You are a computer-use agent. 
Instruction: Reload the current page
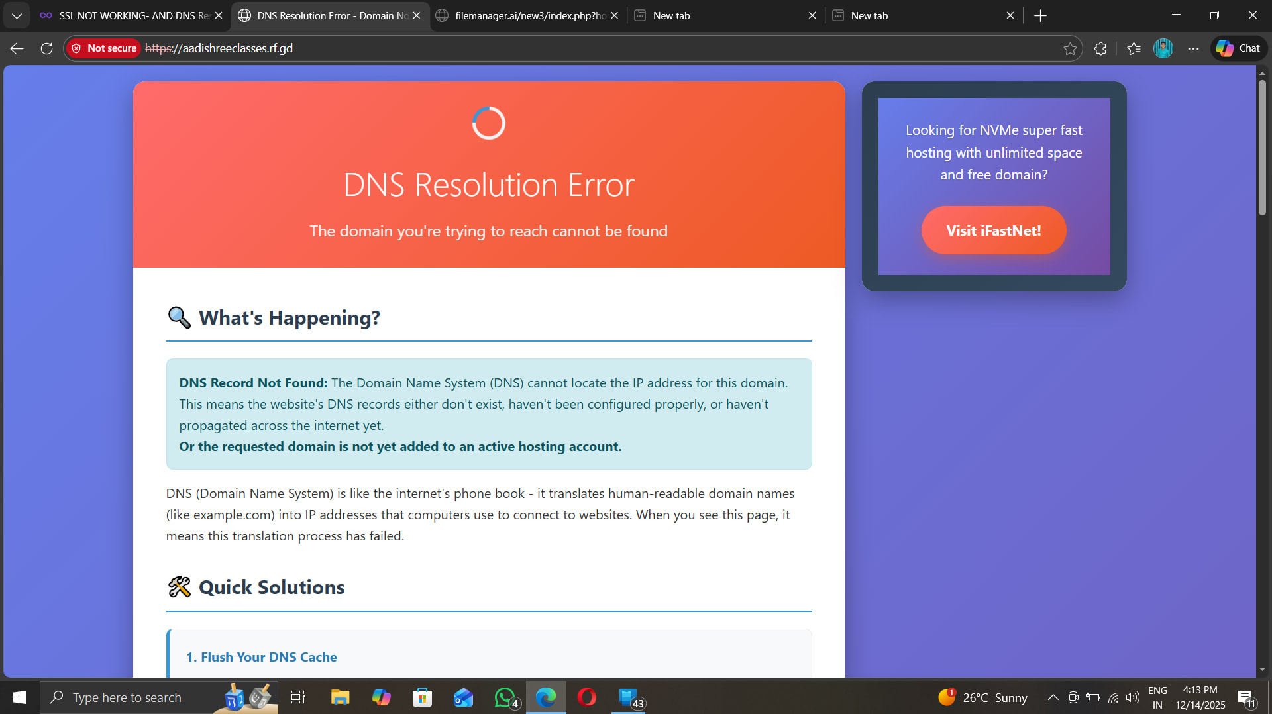point(46,48)
